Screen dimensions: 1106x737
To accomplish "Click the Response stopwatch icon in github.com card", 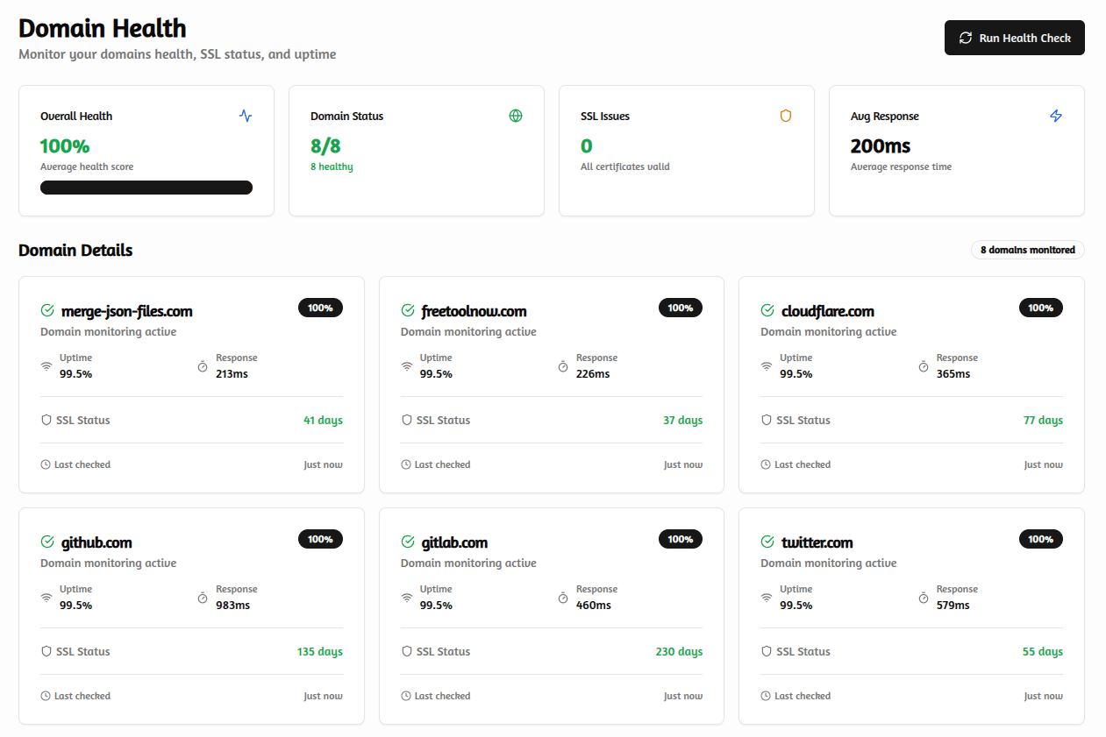I will tap(203, 598).
